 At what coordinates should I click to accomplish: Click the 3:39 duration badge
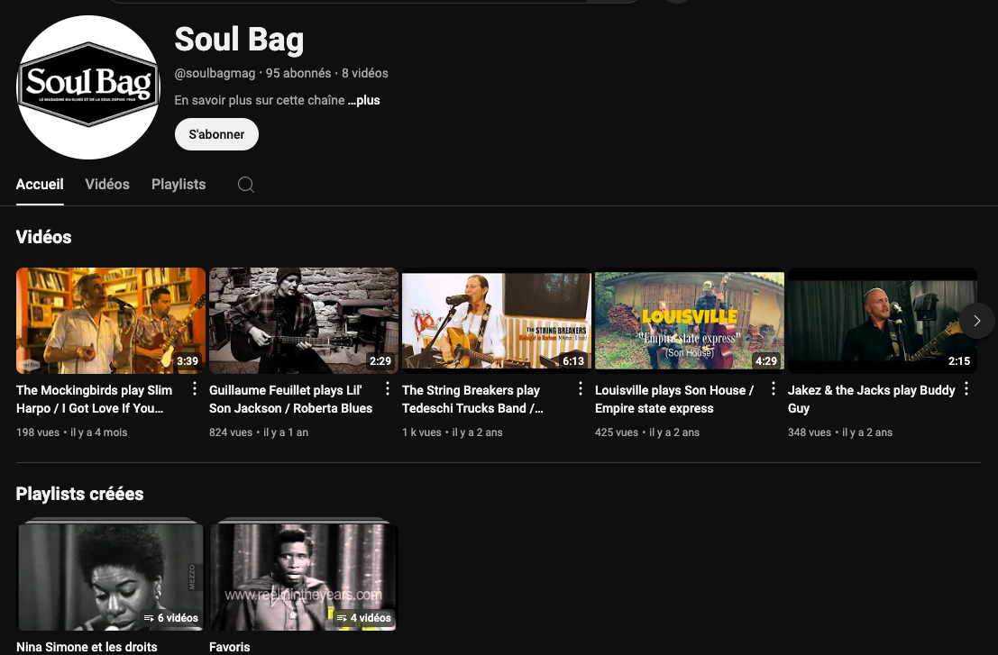(x=188, y=360)
